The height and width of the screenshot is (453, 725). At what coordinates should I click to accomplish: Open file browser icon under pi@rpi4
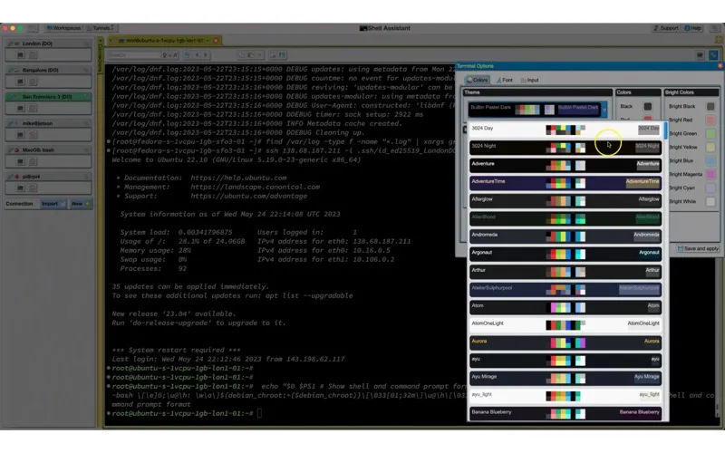[x=33, y=188]
